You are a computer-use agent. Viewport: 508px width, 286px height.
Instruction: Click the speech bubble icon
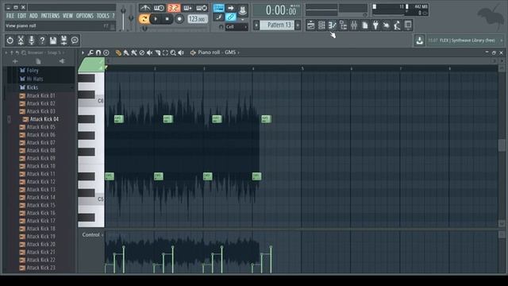point(75,41)
